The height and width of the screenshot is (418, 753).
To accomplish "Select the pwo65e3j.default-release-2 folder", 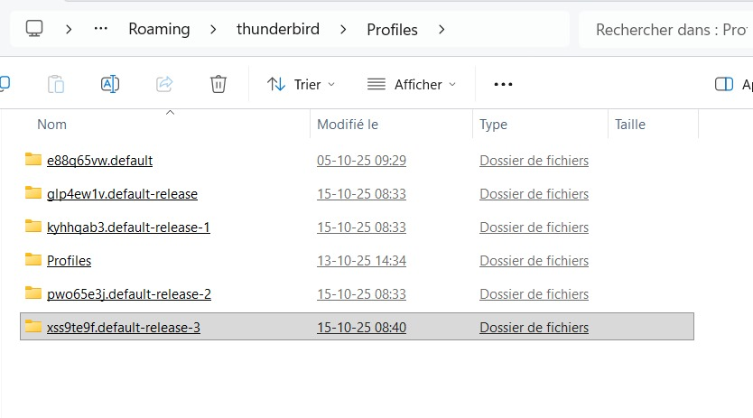I will pyautogui.click(x=128, y=294).
